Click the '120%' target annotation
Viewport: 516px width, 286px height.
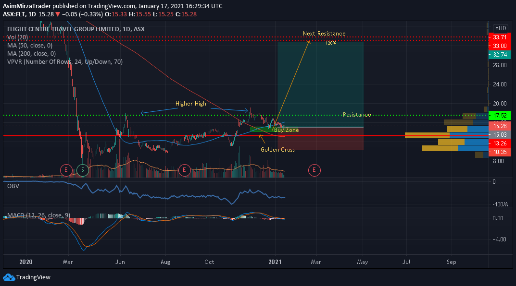pyautogui.click(x=331, y=43)
